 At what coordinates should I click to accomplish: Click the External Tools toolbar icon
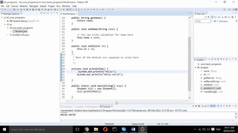[39, 10]
